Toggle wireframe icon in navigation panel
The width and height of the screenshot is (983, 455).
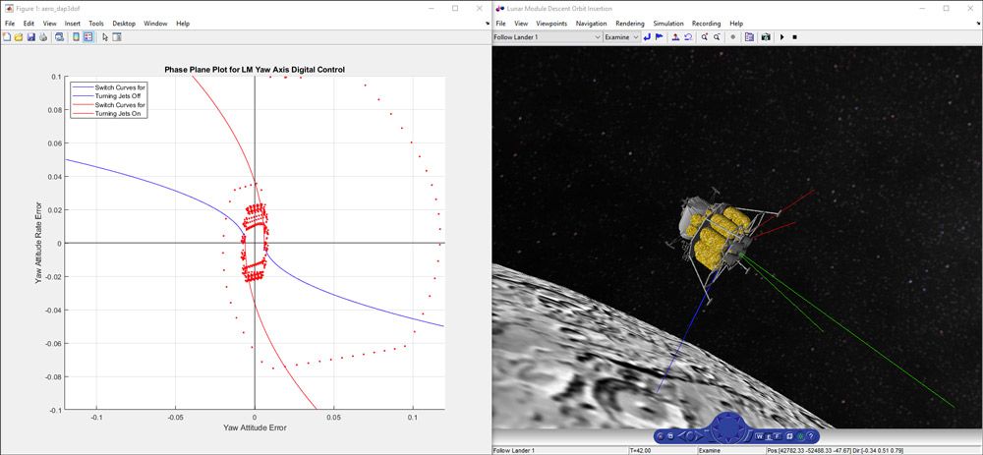(789, 436)
